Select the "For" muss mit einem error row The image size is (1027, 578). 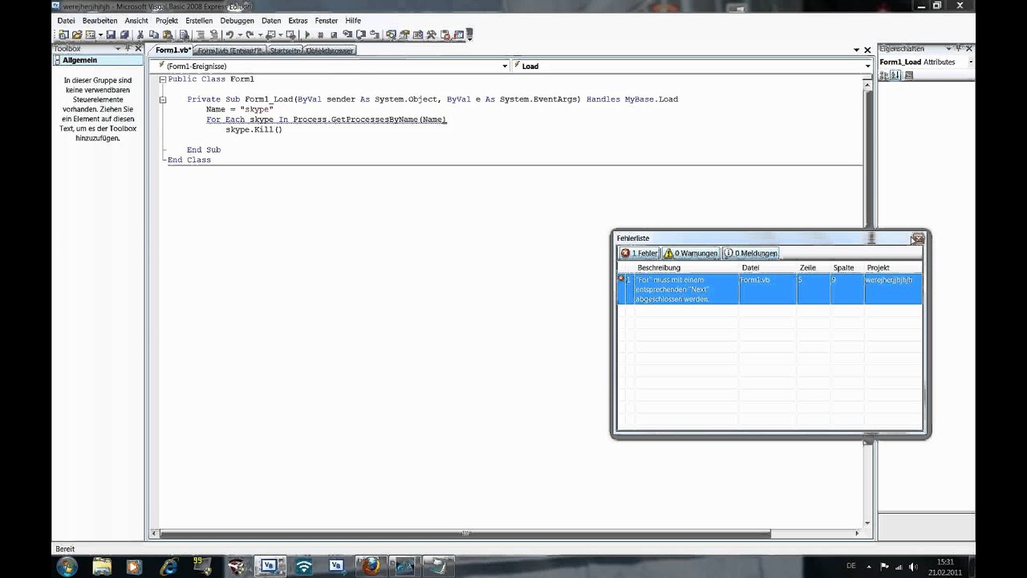click(x=769, y=289)
